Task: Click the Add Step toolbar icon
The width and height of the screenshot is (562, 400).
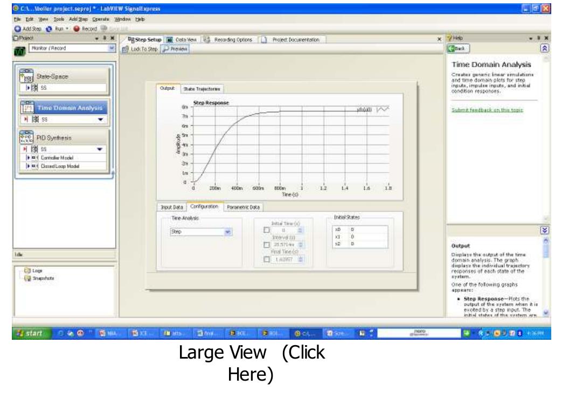Action: (18, 28)
